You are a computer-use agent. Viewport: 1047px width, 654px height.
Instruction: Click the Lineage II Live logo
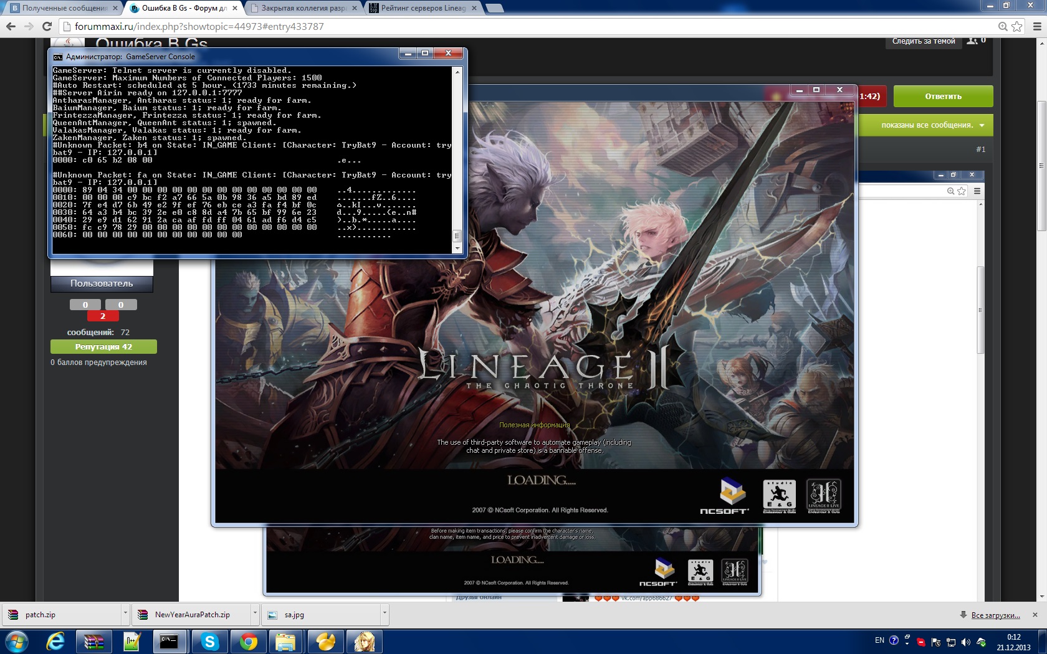click(824, 496)
